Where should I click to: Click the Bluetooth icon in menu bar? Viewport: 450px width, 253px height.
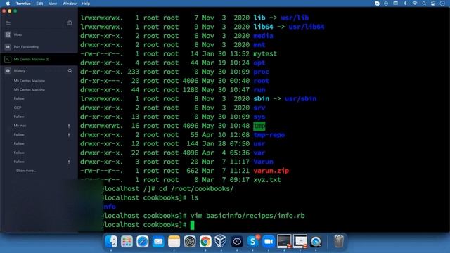click(x=405, y=4)
